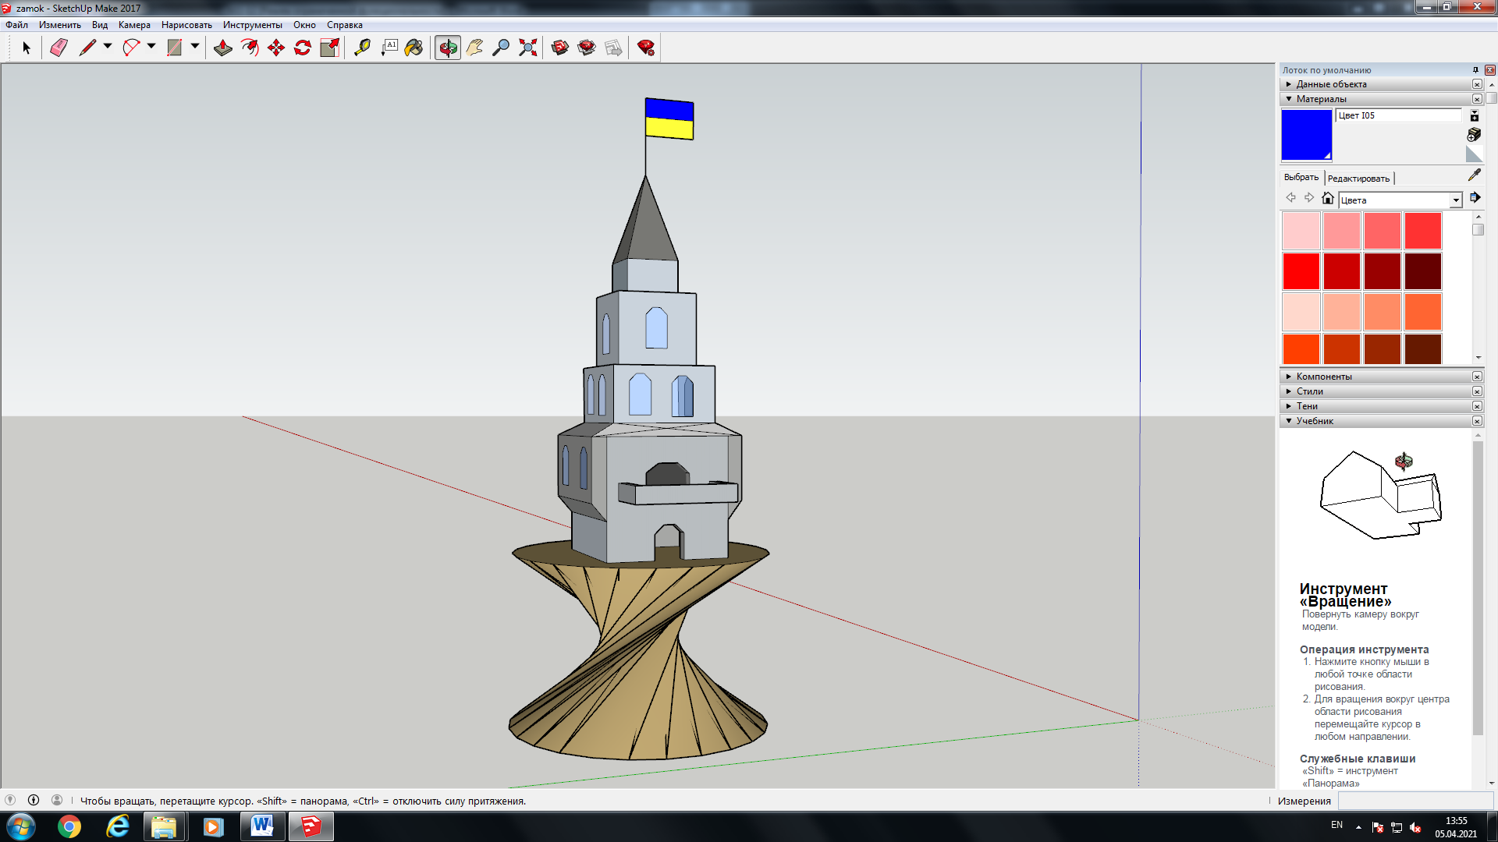Select the arrow Select tool
1498x842 pixels.
(x=27, y=48)
